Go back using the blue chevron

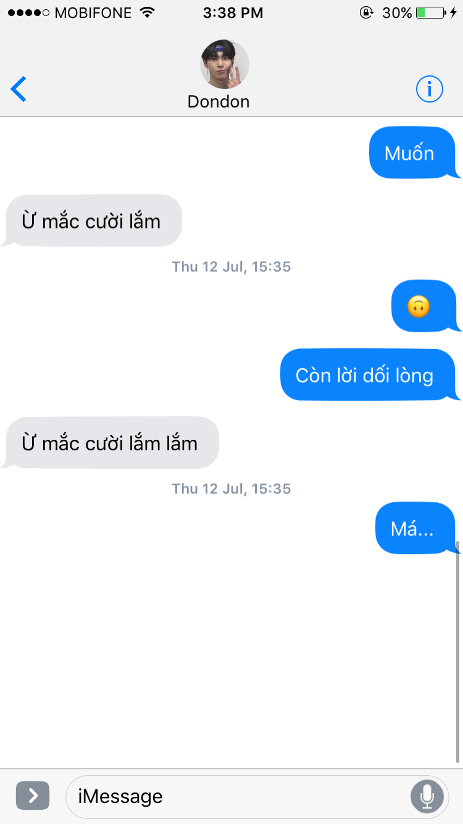[x=19, y=90]
